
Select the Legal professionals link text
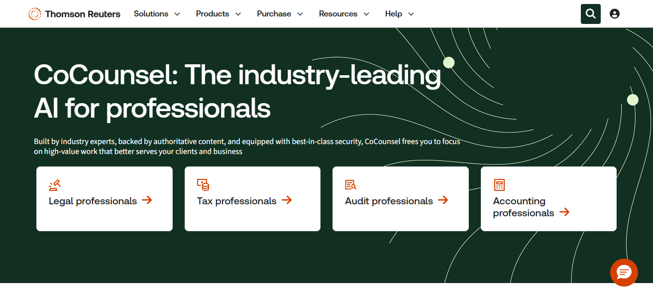coord(93,201)
